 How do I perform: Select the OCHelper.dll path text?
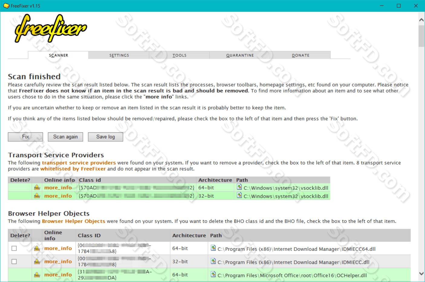point(292,276)
